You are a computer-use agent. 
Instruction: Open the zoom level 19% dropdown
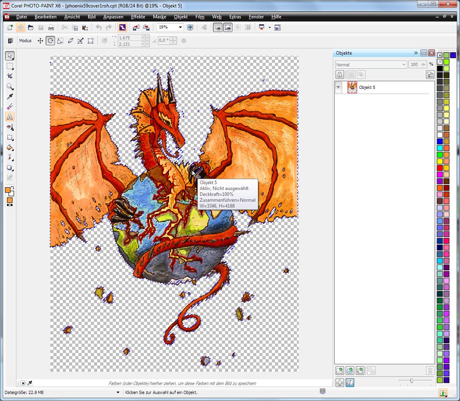[x=181, y=27]
